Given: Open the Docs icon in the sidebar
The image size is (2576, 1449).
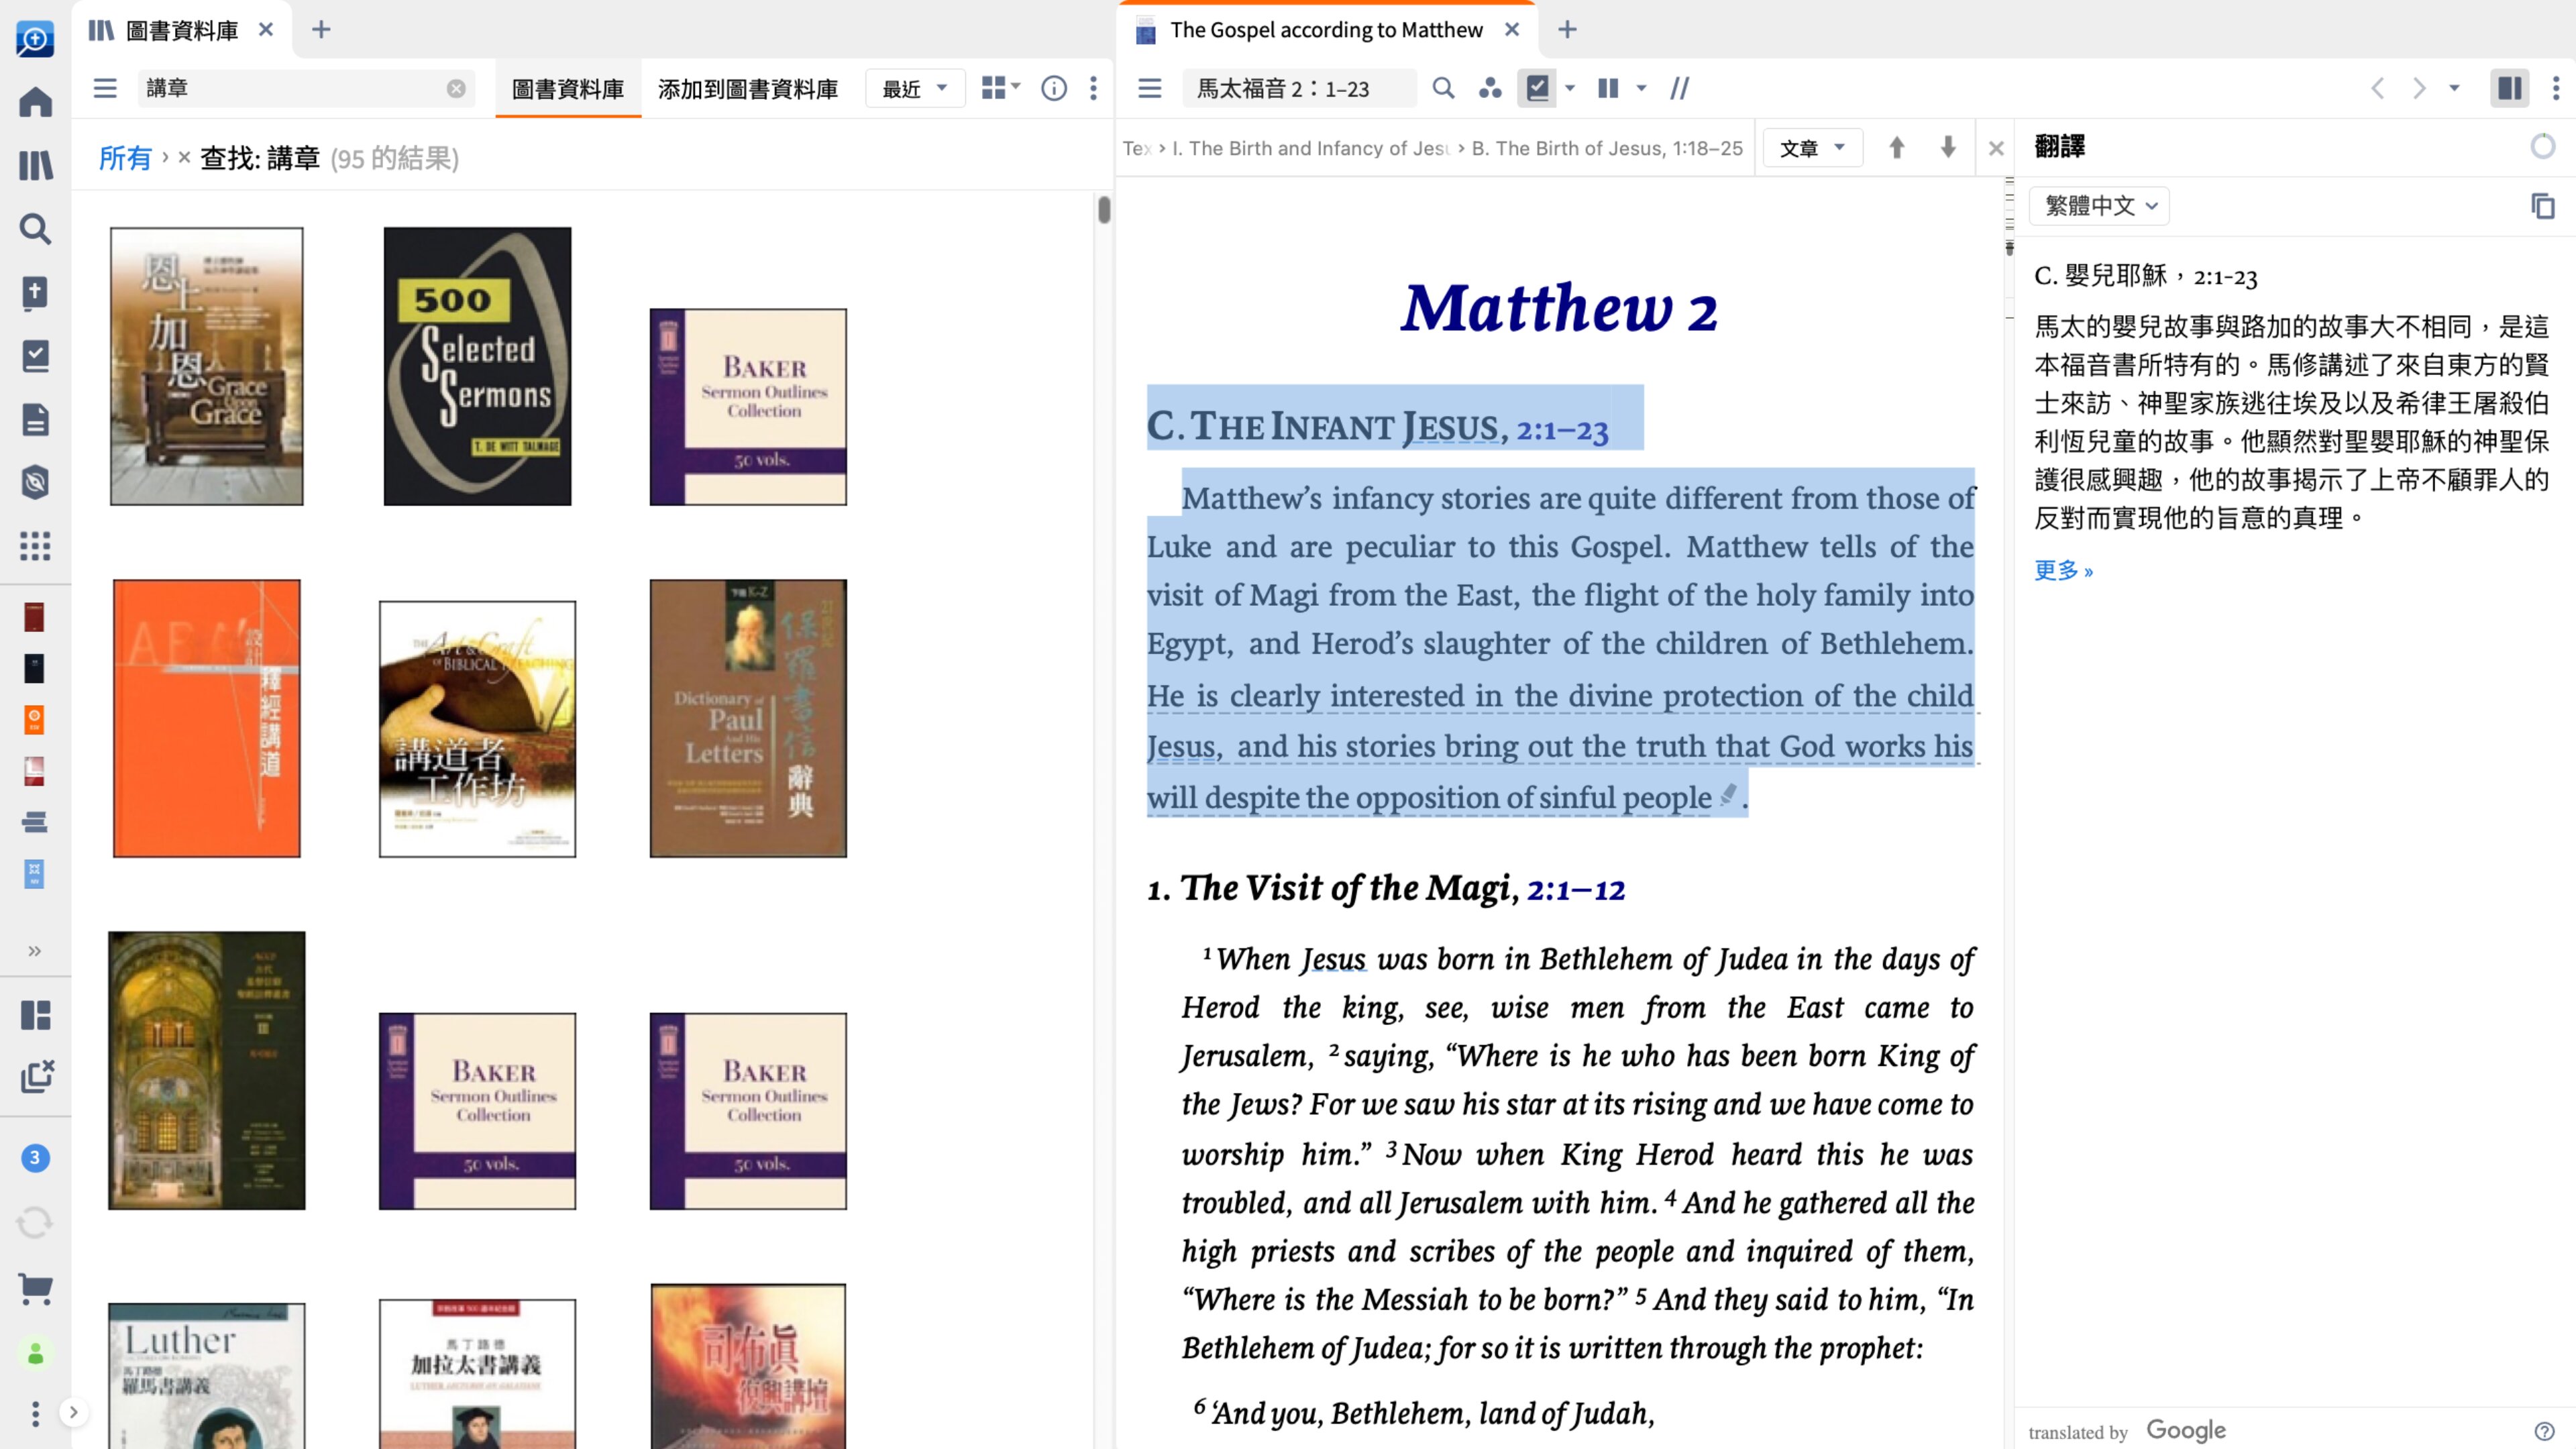Looking at the screenshot, I should click(35, 419).
